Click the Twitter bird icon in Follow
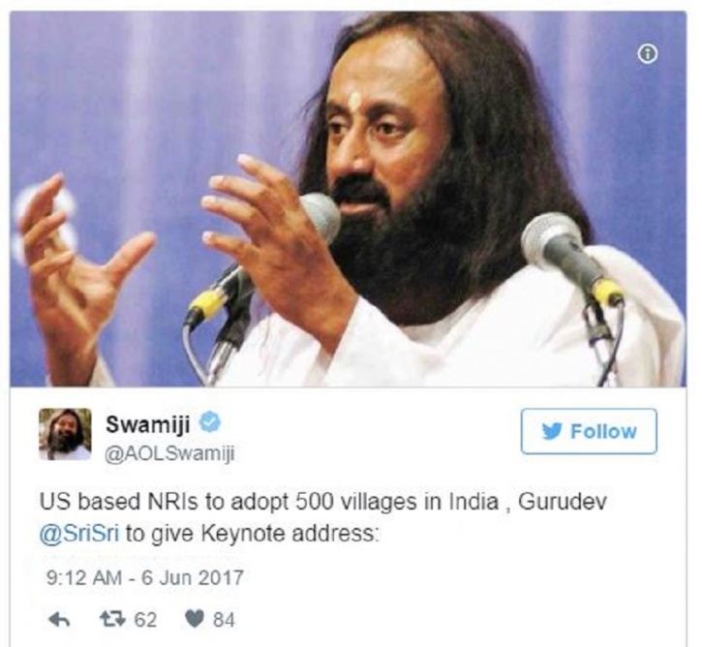Screen dimensions: 702x647 (552, 431)
